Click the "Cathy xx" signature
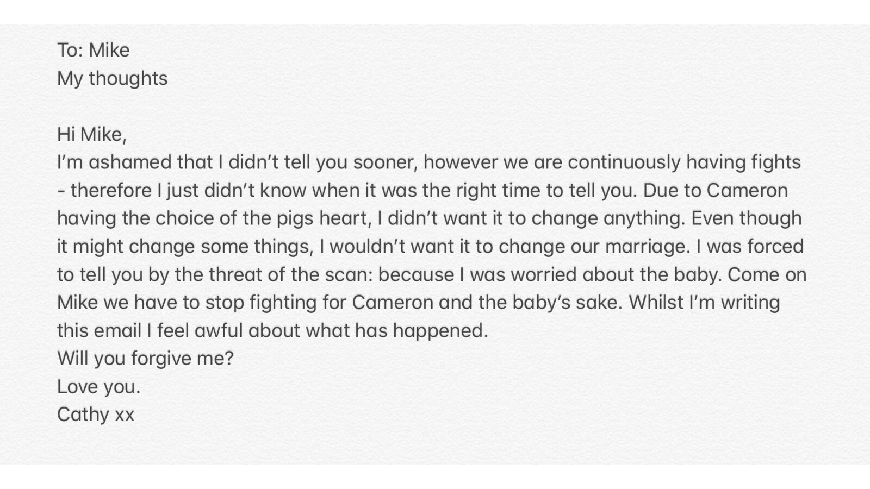Viewport: 870px width, 489px height. [95, 415]
